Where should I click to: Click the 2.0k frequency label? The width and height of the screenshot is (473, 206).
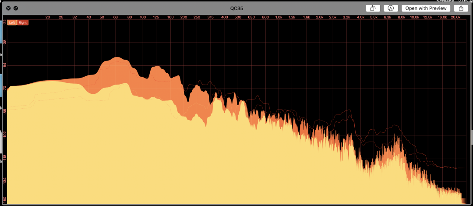tap(319, 18)
